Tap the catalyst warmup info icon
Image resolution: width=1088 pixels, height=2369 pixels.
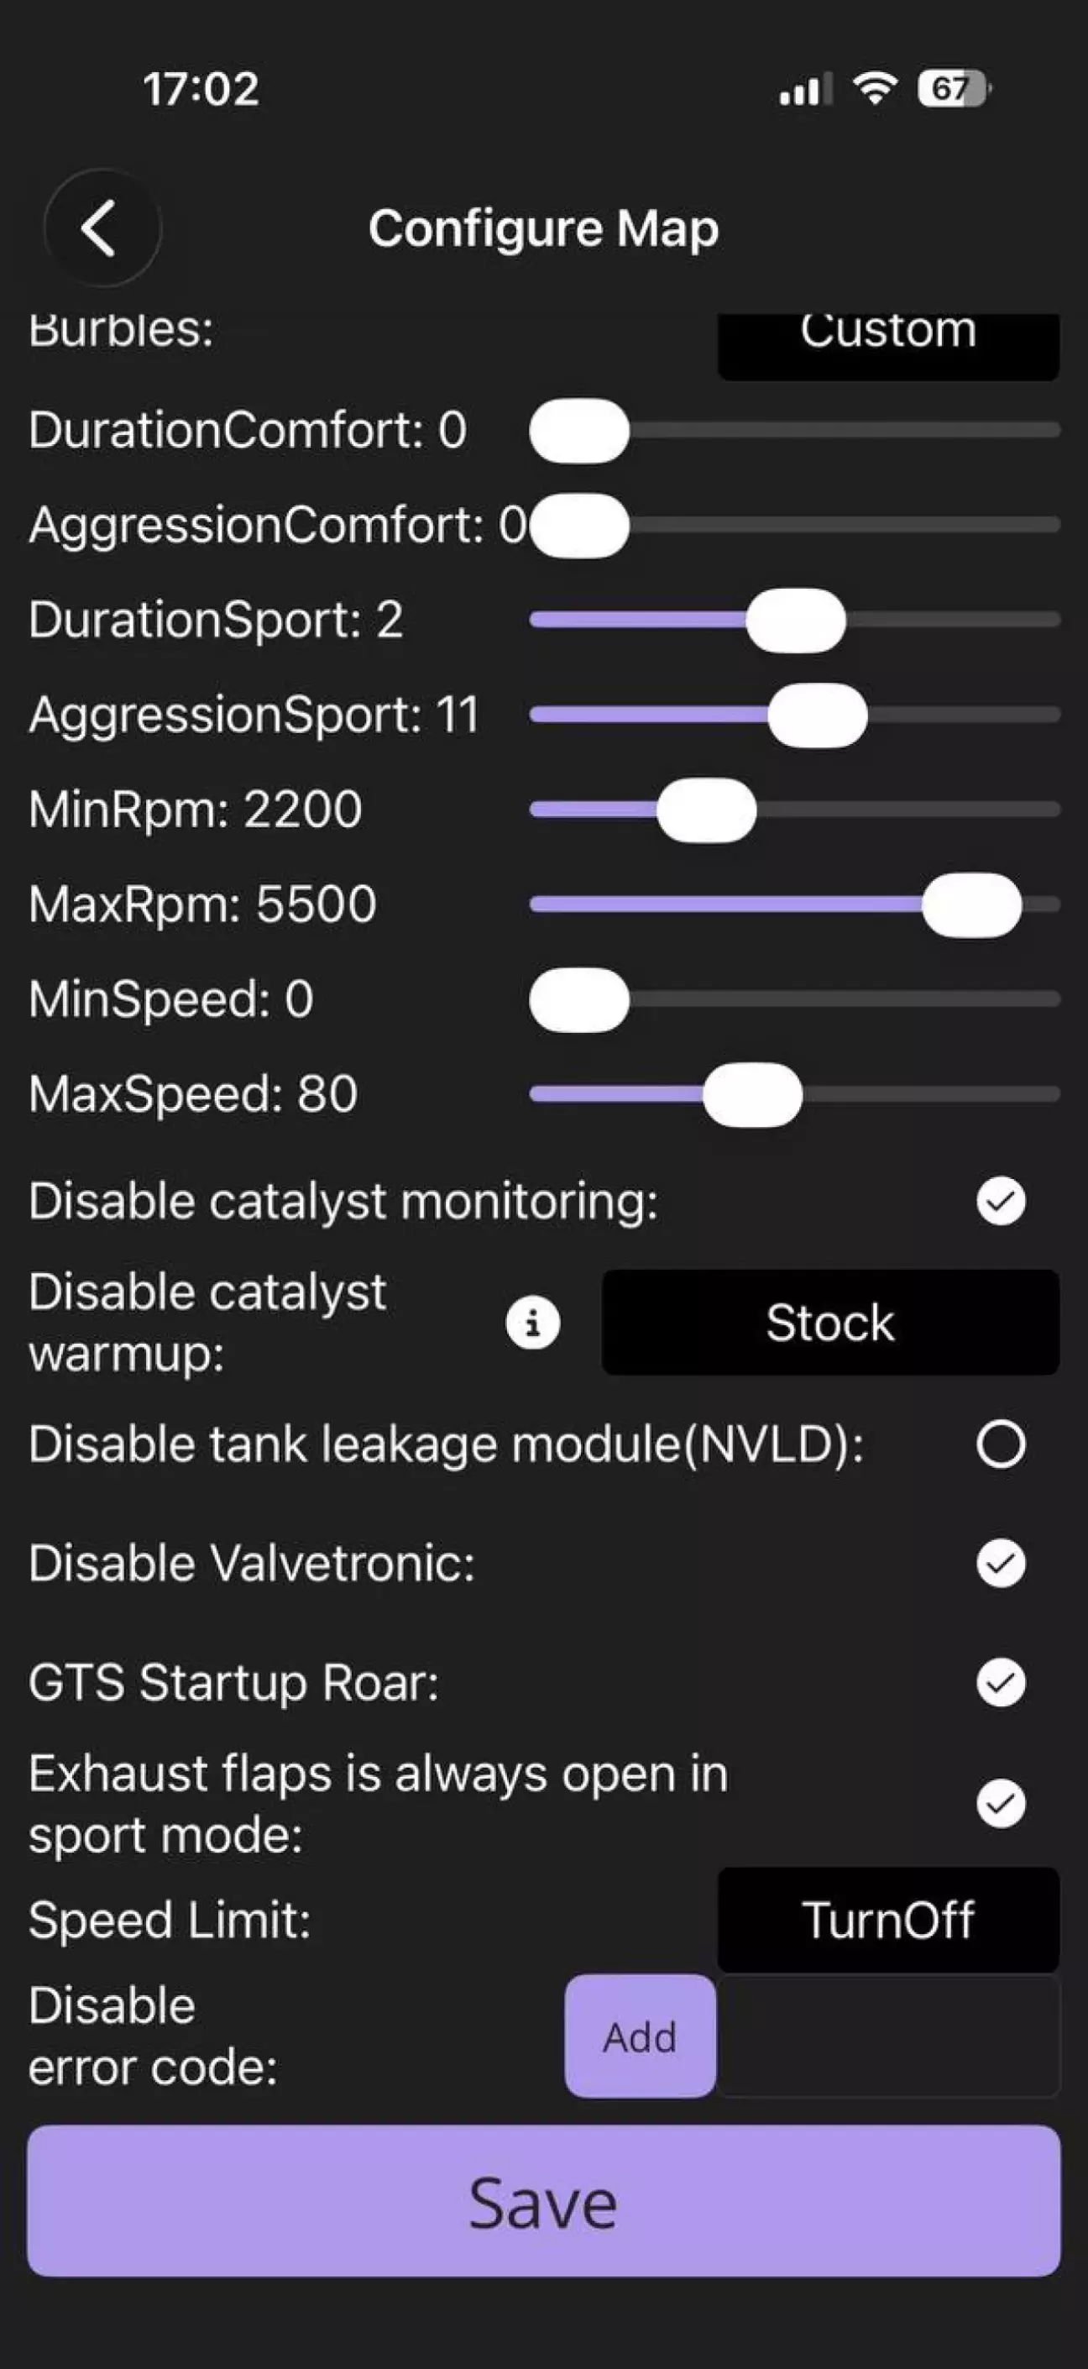pos(532,1323)
